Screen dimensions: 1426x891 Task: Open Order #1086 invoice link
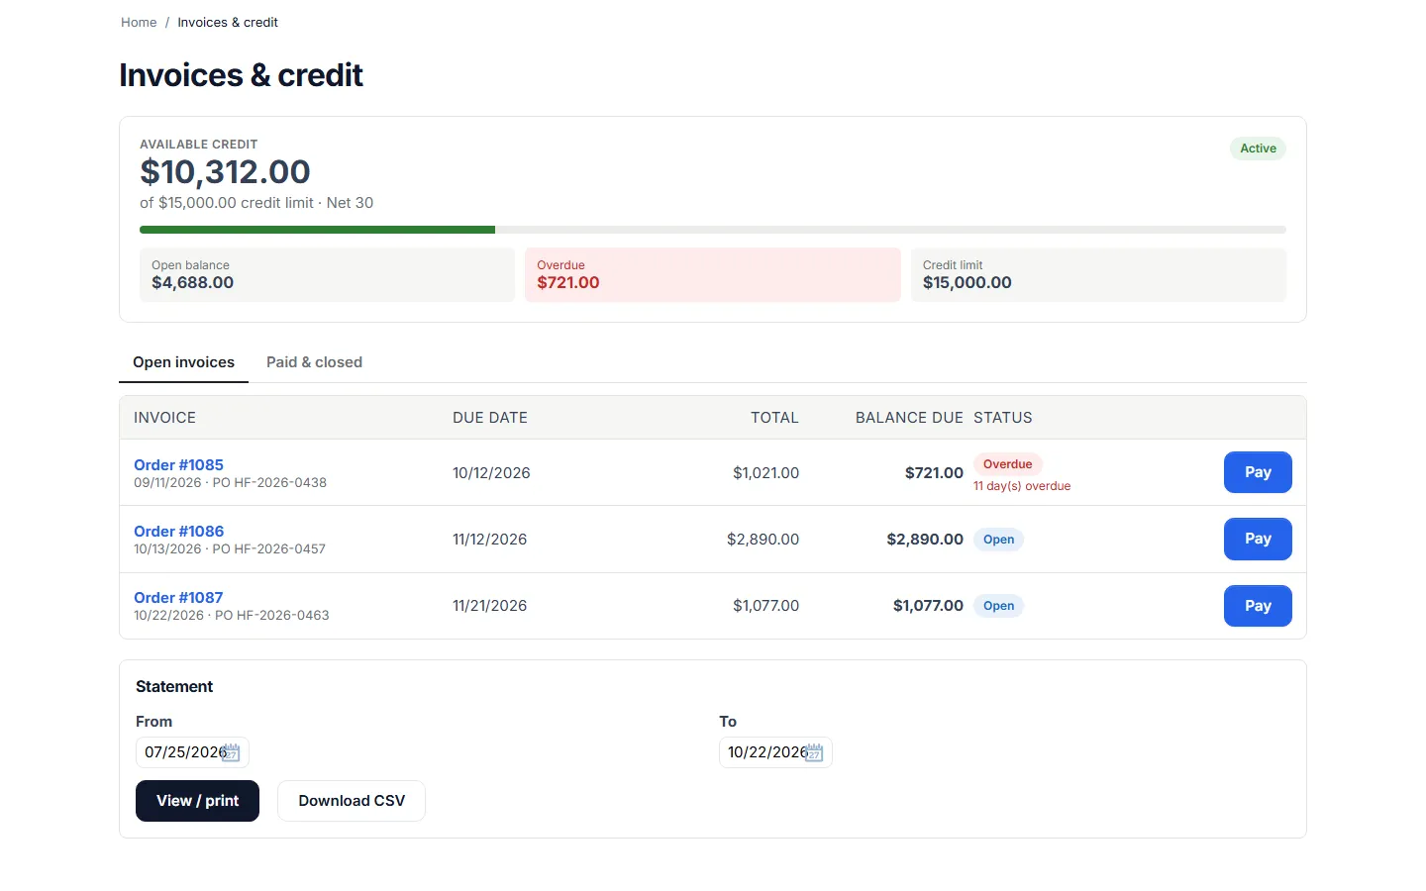178,531
